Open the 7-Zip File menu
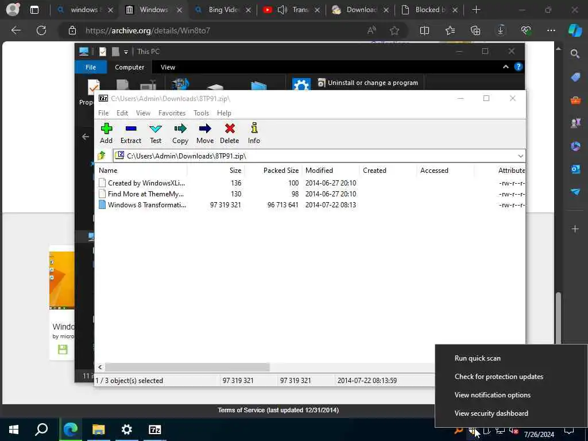The height and width of the screenshot is (441, 588). pyautogui.click(x=103, y=113)
